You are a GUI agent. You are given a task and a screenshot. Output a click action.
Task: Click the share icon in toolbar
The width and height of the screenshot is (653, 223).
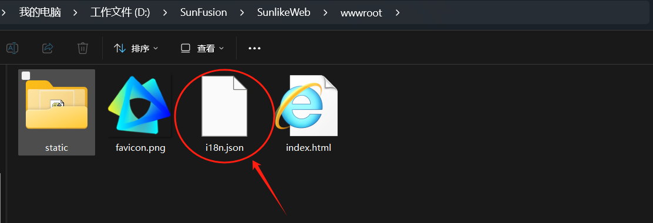(48, 48)
